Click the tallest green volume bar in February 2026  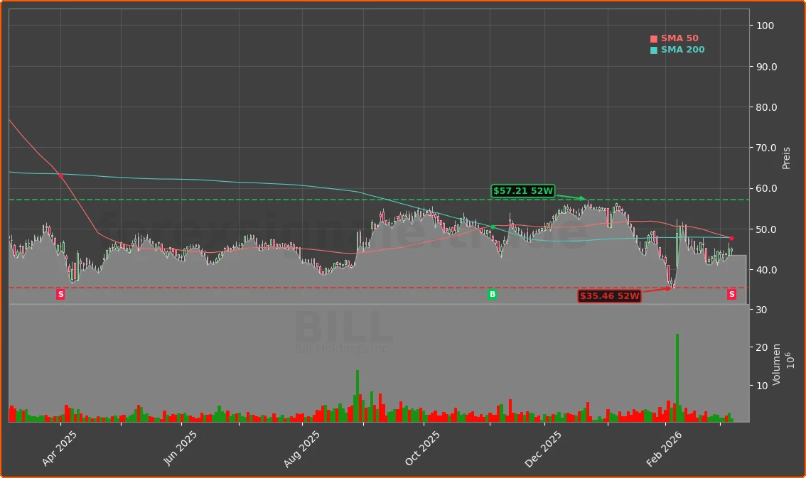677,376
